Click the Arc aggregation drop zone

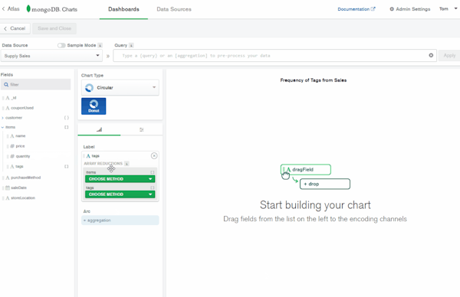point(120,220)
